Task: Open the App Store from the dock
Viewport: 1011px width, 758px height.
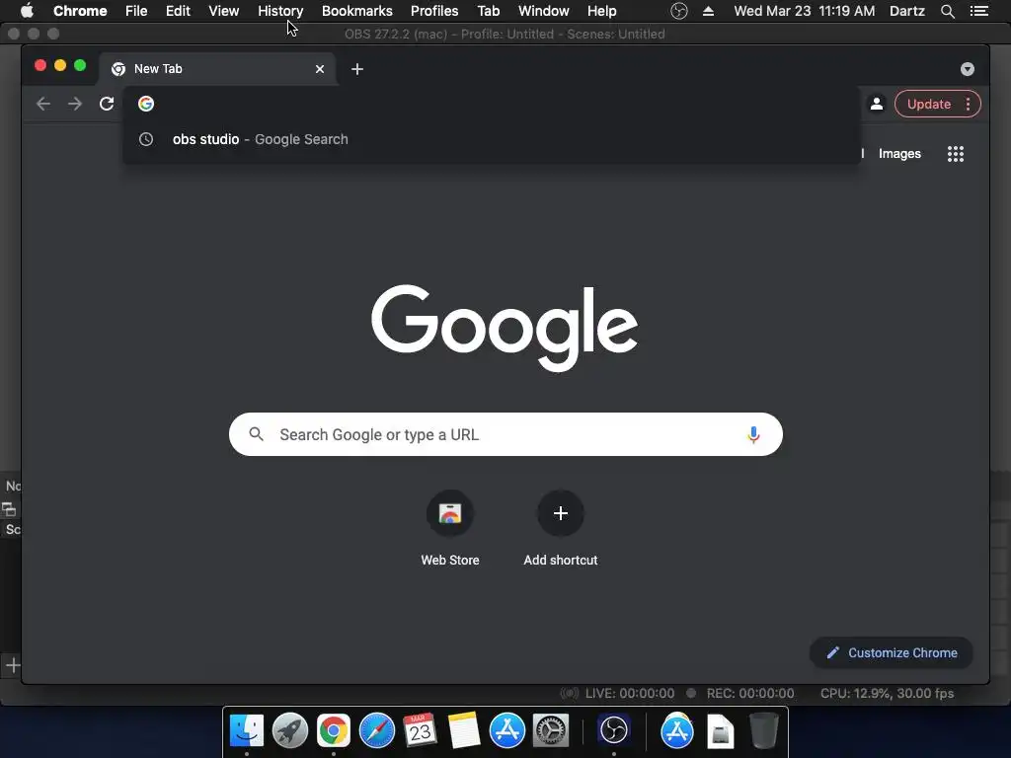Action: click(x=506, y=730)
